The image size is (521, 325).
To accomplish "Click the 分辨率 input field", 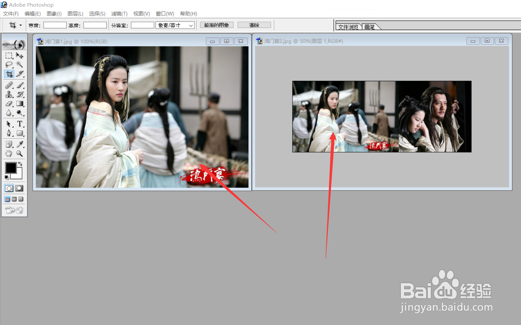I will tap(142, 25).
